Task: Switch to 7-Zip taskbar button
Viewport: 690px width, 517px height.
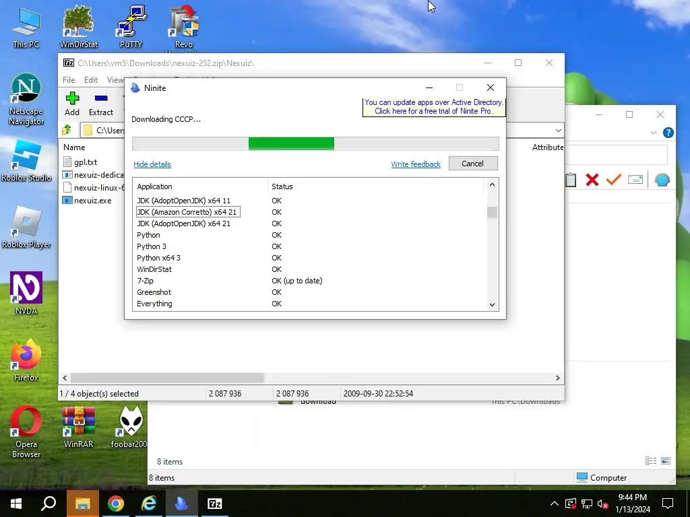Action: point(215,504)
